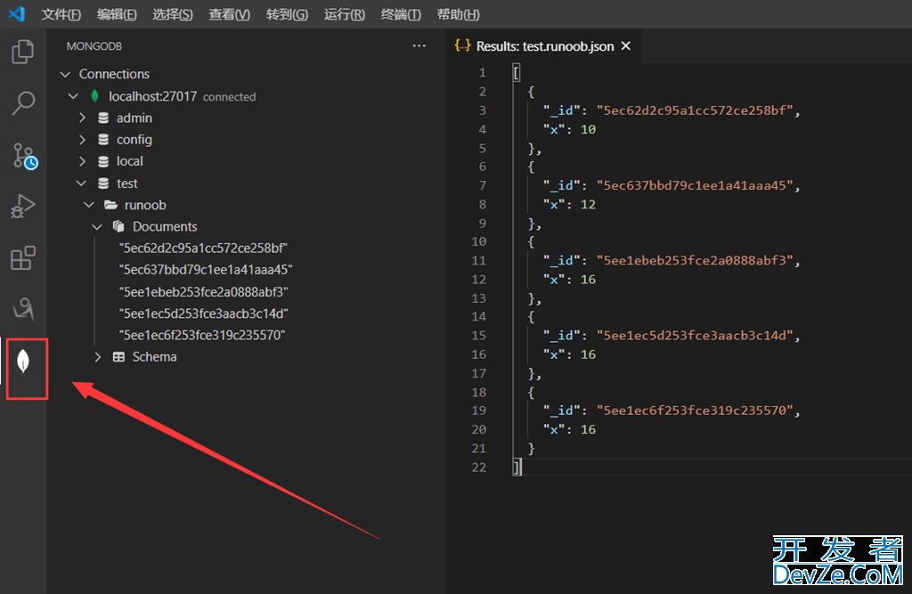This screenshot has width=912, height=594.
Task: Open the MongoDB panel more actions menu
Action: click(x=419, y=46)
